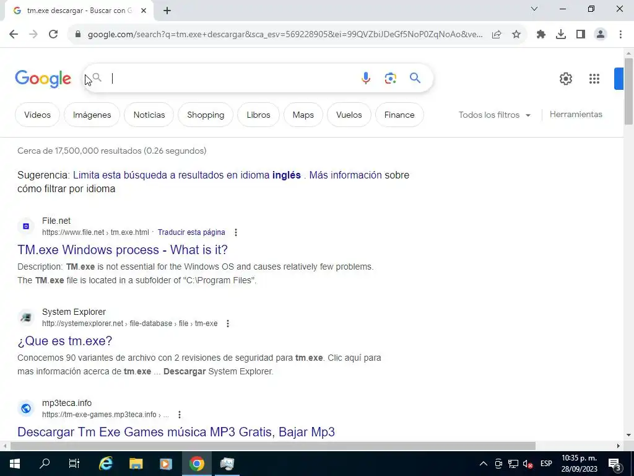Open Windows taskbar search
The width and height of the screenshot is (634, 476).
pyautogui.click(x=45, y=464)
